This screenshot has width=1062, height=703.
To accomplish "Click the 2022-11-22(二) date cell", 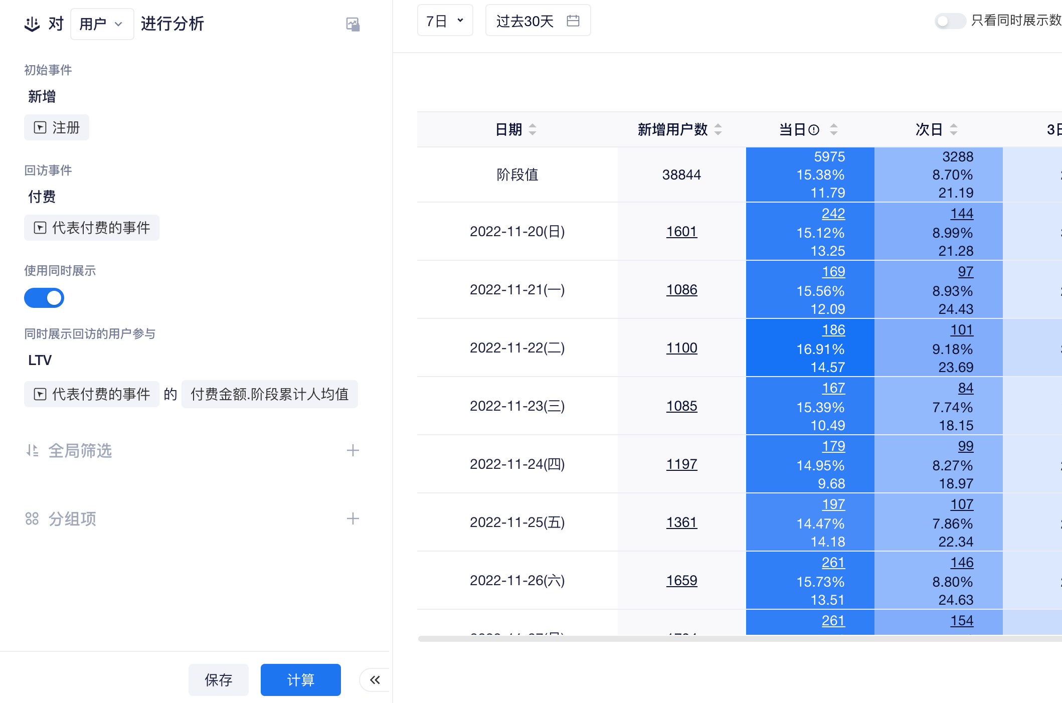I will point(517,348).
